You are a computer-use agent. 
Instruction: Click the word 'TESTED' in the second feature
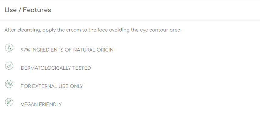(x=81, y=68)
